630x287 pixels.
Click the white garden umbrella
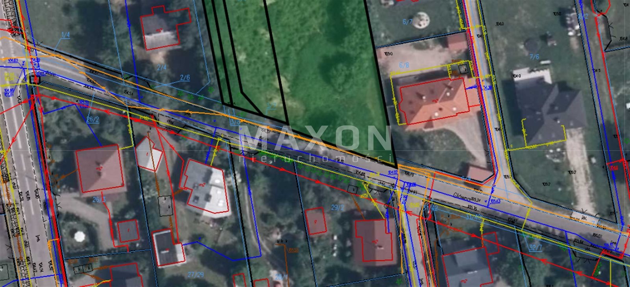(x=80, y=236)
